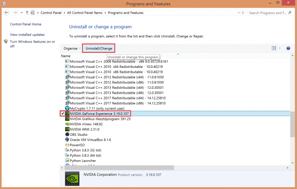Screen dimensions: 297x189
Task: Click NVIDIA GeForce Experience row icon
Action: click(67, 114)
